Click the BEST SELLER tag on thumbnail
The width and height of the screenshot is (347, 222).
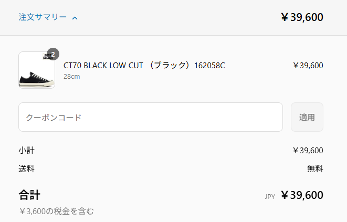(47, 57)
